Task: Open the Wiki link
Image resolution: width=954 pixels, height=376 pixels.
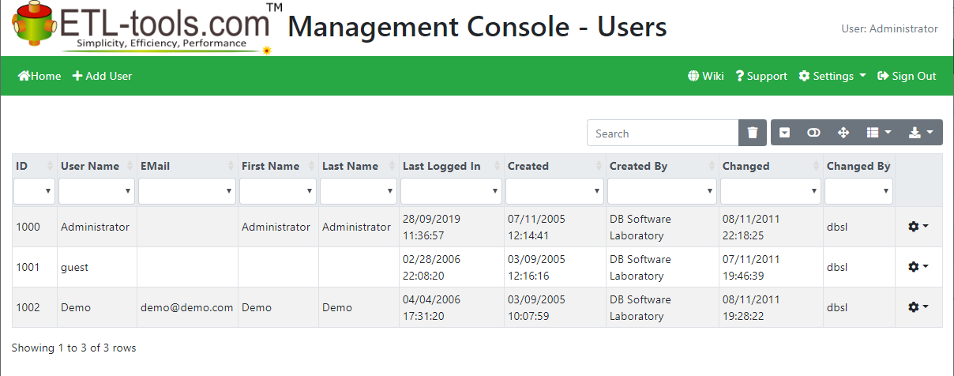Action: click(706, 76)
